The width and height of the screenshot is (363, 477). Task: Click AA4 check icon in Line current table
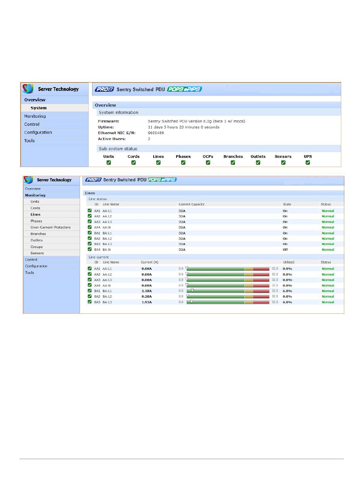(x=90, y=285)
